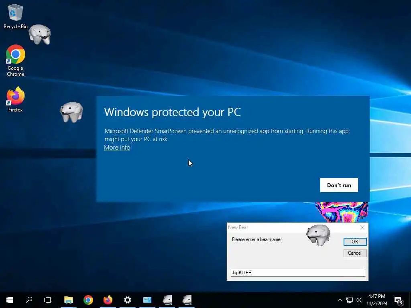Click the 'Windows protected your PC' heading
Screen dimensions: 411x308
point(172,112)
